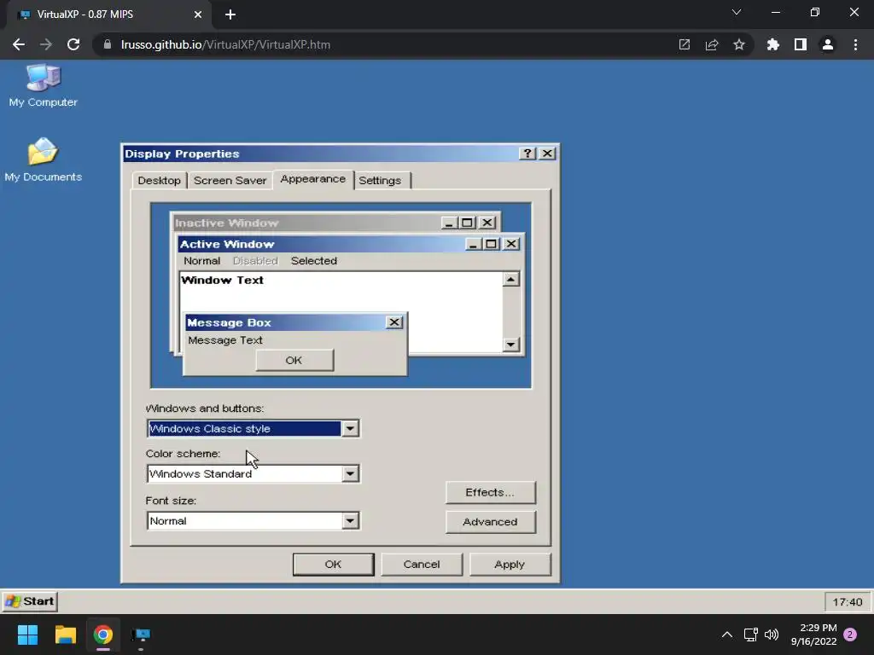Open My Computer desktop icon

43,86
